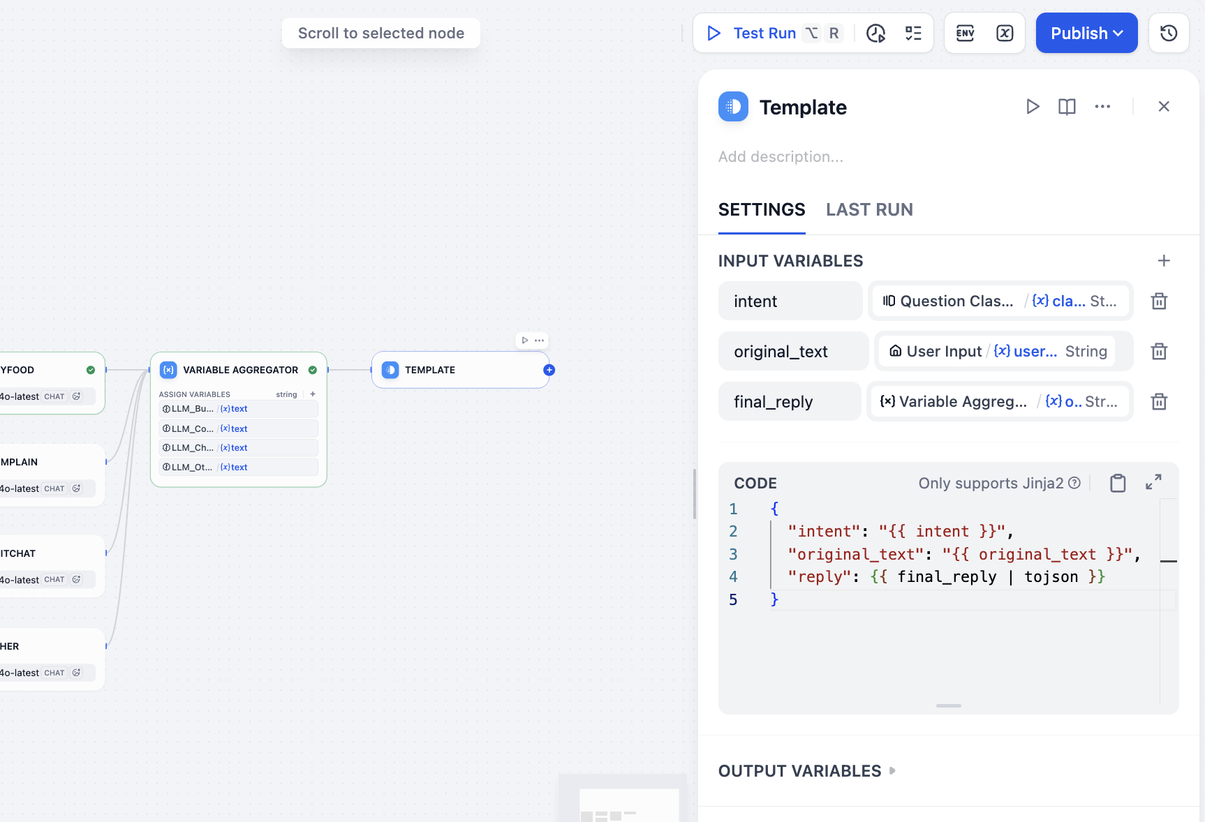Switch to the Last Run tab
Viewport: 1205px width, 822px height.
(869, 210)
